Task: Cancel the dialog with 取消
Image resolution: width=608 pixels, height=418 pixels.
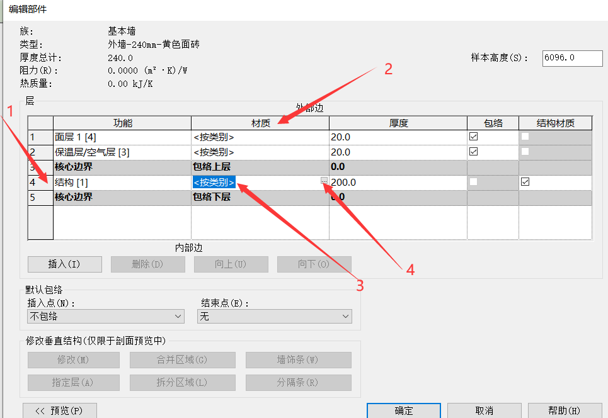Action: click(x=484, y=410)
